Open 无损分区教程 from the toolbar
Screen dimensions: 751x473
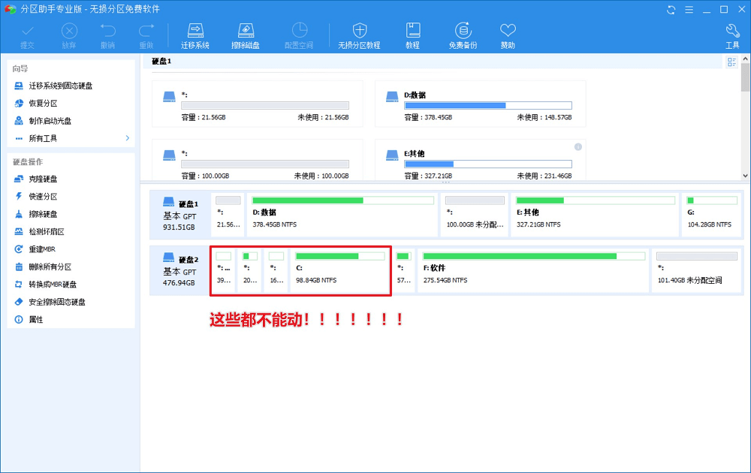359,35
